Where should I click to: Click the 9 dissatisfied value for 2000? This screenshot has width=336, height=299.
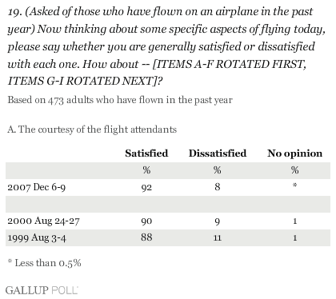pyautogui.click(x=218, y=221)
